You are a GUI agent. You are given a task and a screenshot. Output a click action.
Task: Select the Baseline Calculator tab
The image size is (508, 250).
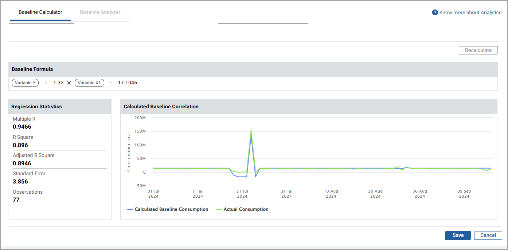coord(40,12)
